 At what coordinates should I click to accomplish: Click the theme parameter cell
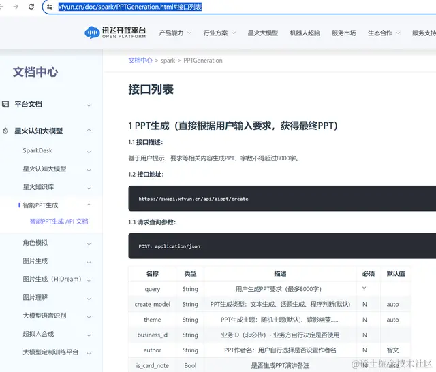153,320
